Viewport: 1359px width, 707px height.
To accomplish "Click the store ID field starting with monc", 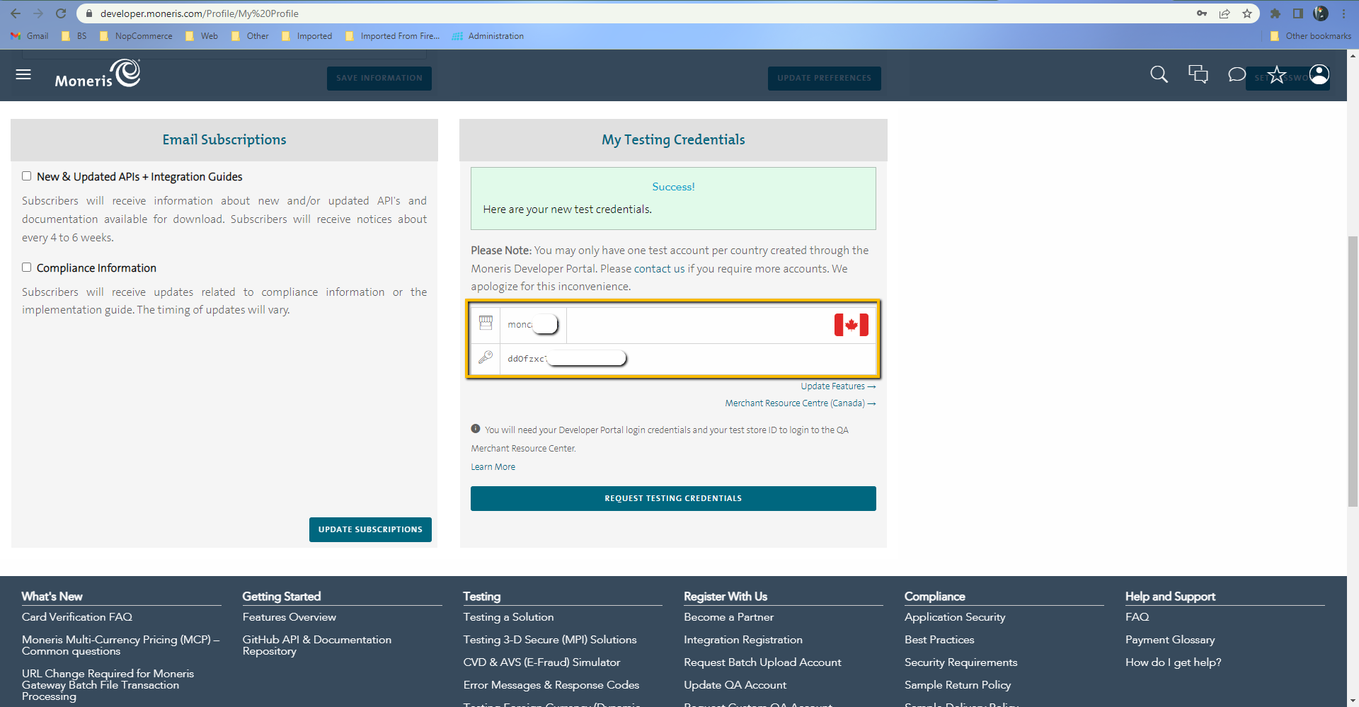I will pos(533,325).
